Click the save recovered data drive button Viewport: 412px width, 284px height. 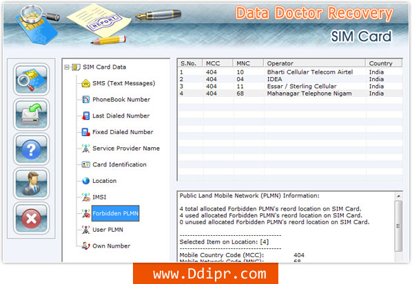31,114
